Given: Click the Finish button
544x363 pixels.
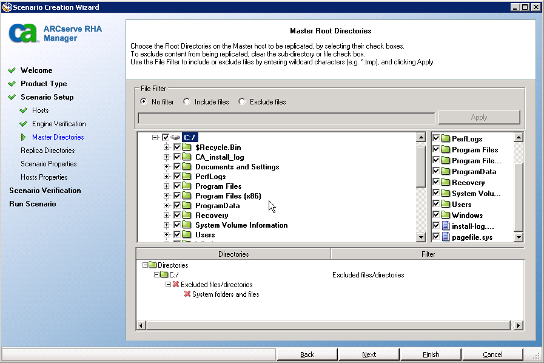Looking at the screenshot, I should pos(431,354).
